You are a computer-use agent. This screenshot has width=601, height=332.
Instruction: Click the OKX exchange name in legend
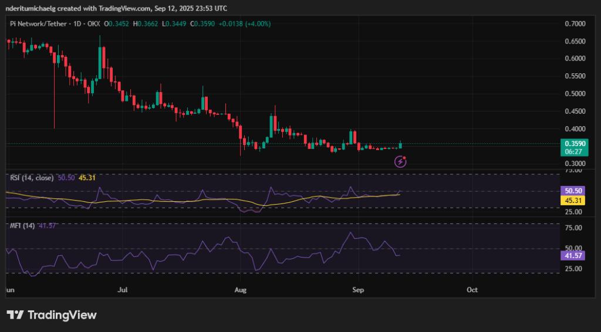[94, 23]
